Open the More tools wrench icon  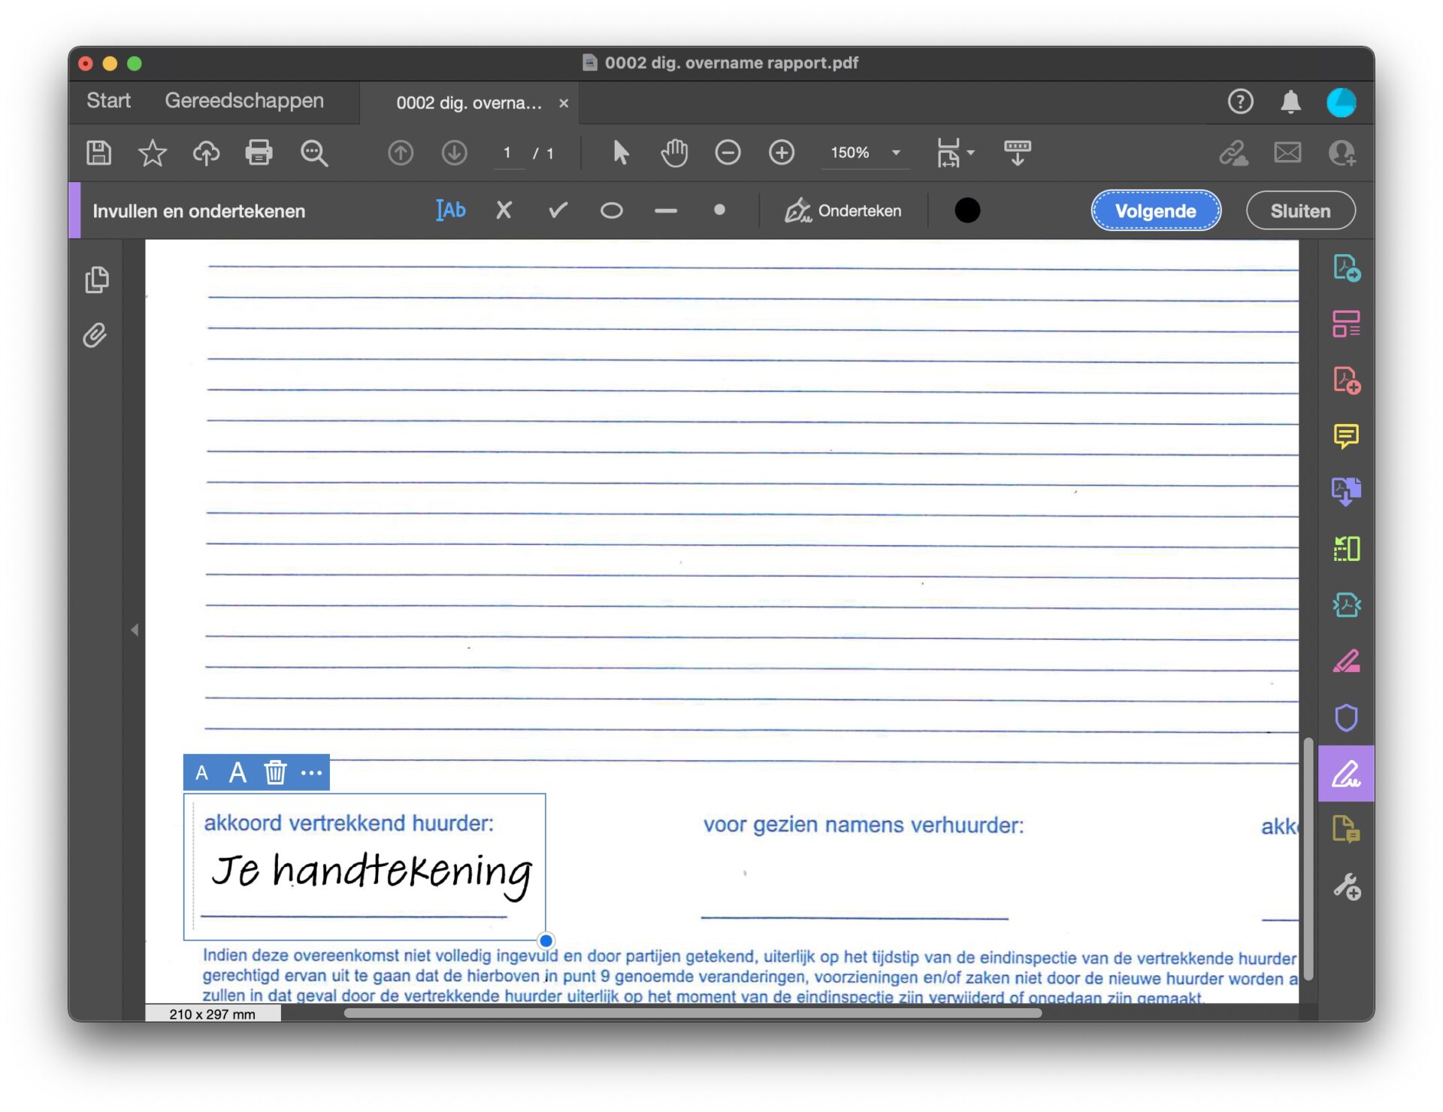point(1346,886)
